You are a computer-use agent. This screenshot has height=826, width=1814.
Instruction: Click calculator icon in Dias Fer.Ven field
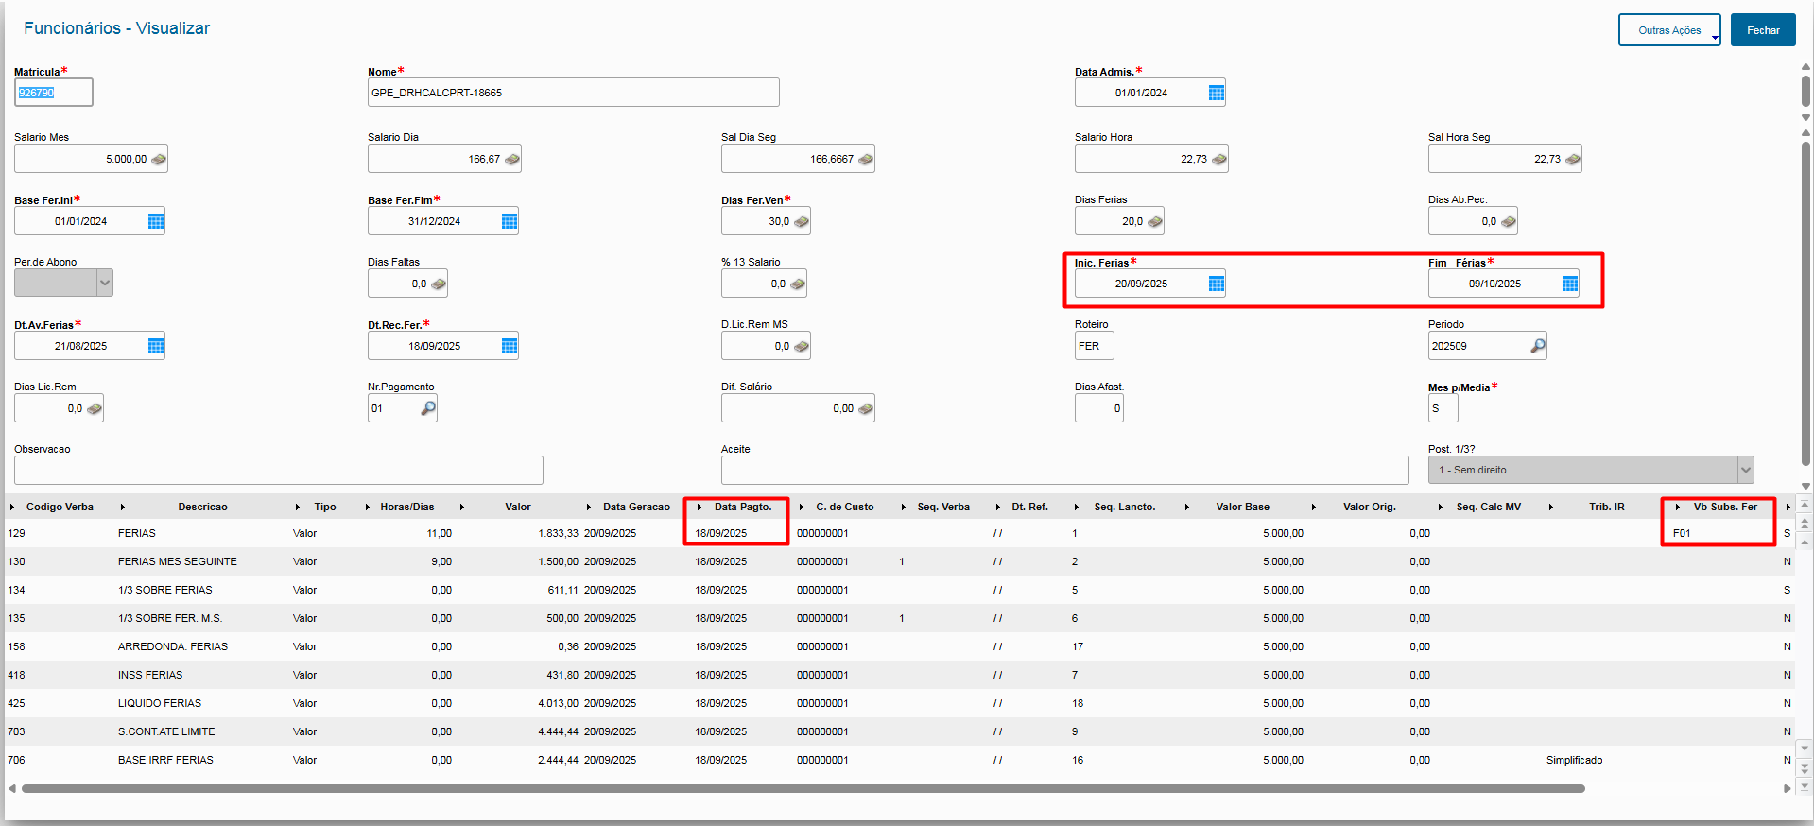[x=802, y=221]
